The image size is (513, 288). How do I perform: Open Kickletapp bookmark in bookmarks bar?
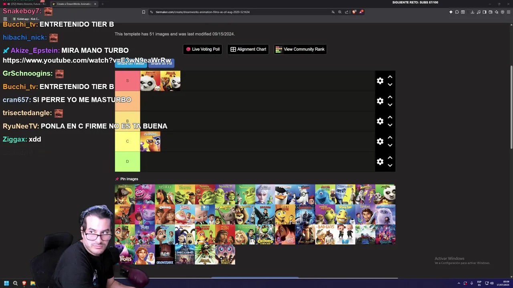point(26,19)
